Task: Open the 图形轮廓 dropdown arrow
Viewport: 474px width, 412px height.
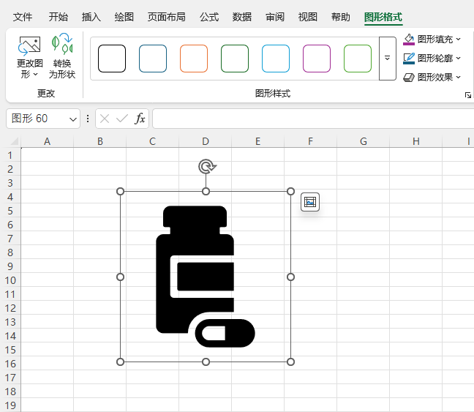Action: 459,58
